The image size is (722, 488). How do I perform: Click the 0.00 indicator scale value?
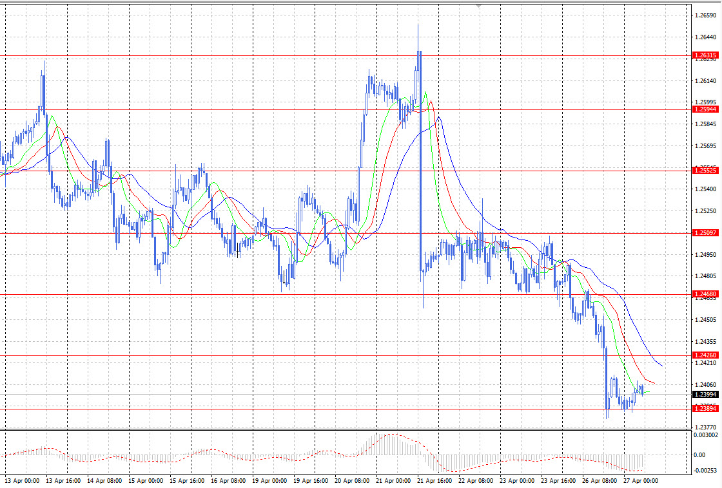(x=700, y=455)
